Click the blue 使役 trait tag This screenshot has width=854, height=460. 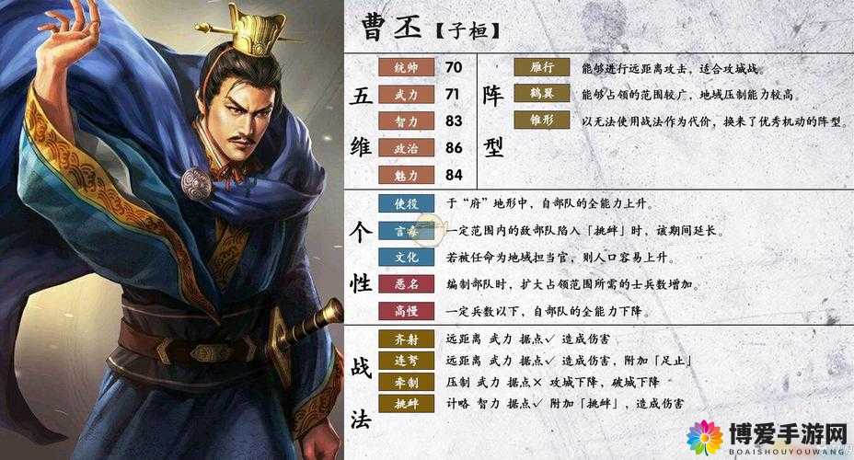pos(407,203)
